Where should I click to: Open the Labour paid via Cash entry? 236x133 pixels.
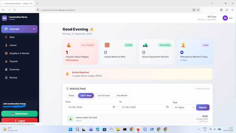coord(137,119)
